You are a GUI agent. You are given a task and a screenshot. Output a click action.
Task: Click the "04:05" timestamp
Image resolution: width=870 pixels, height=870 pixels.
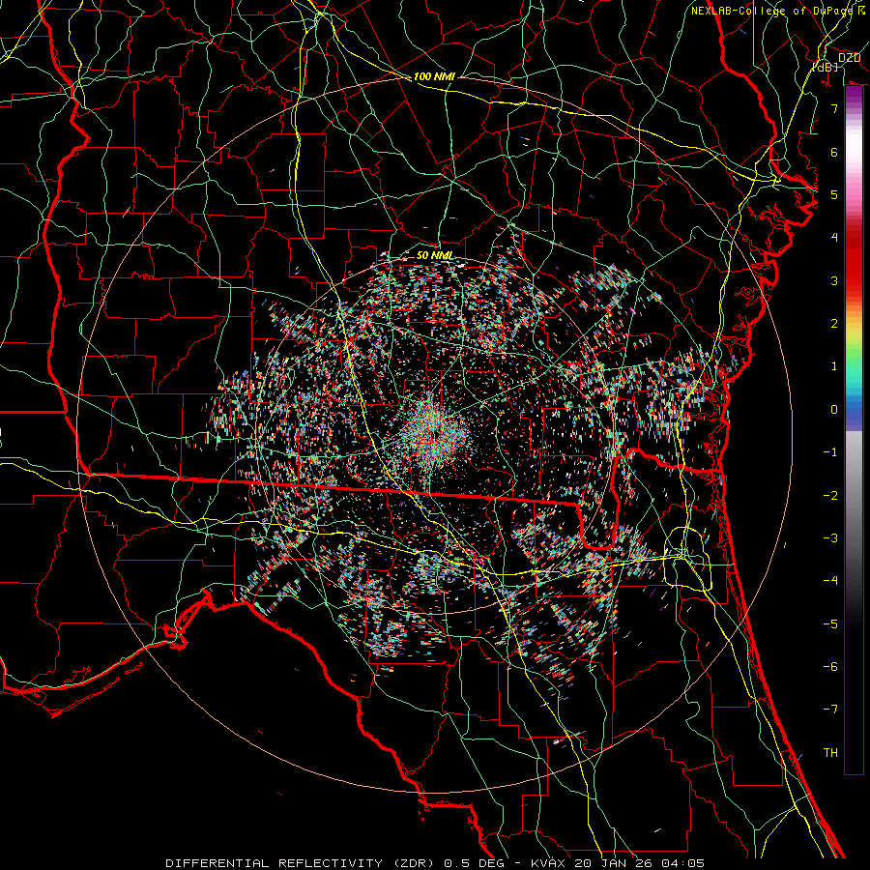[x=682, y=863]
